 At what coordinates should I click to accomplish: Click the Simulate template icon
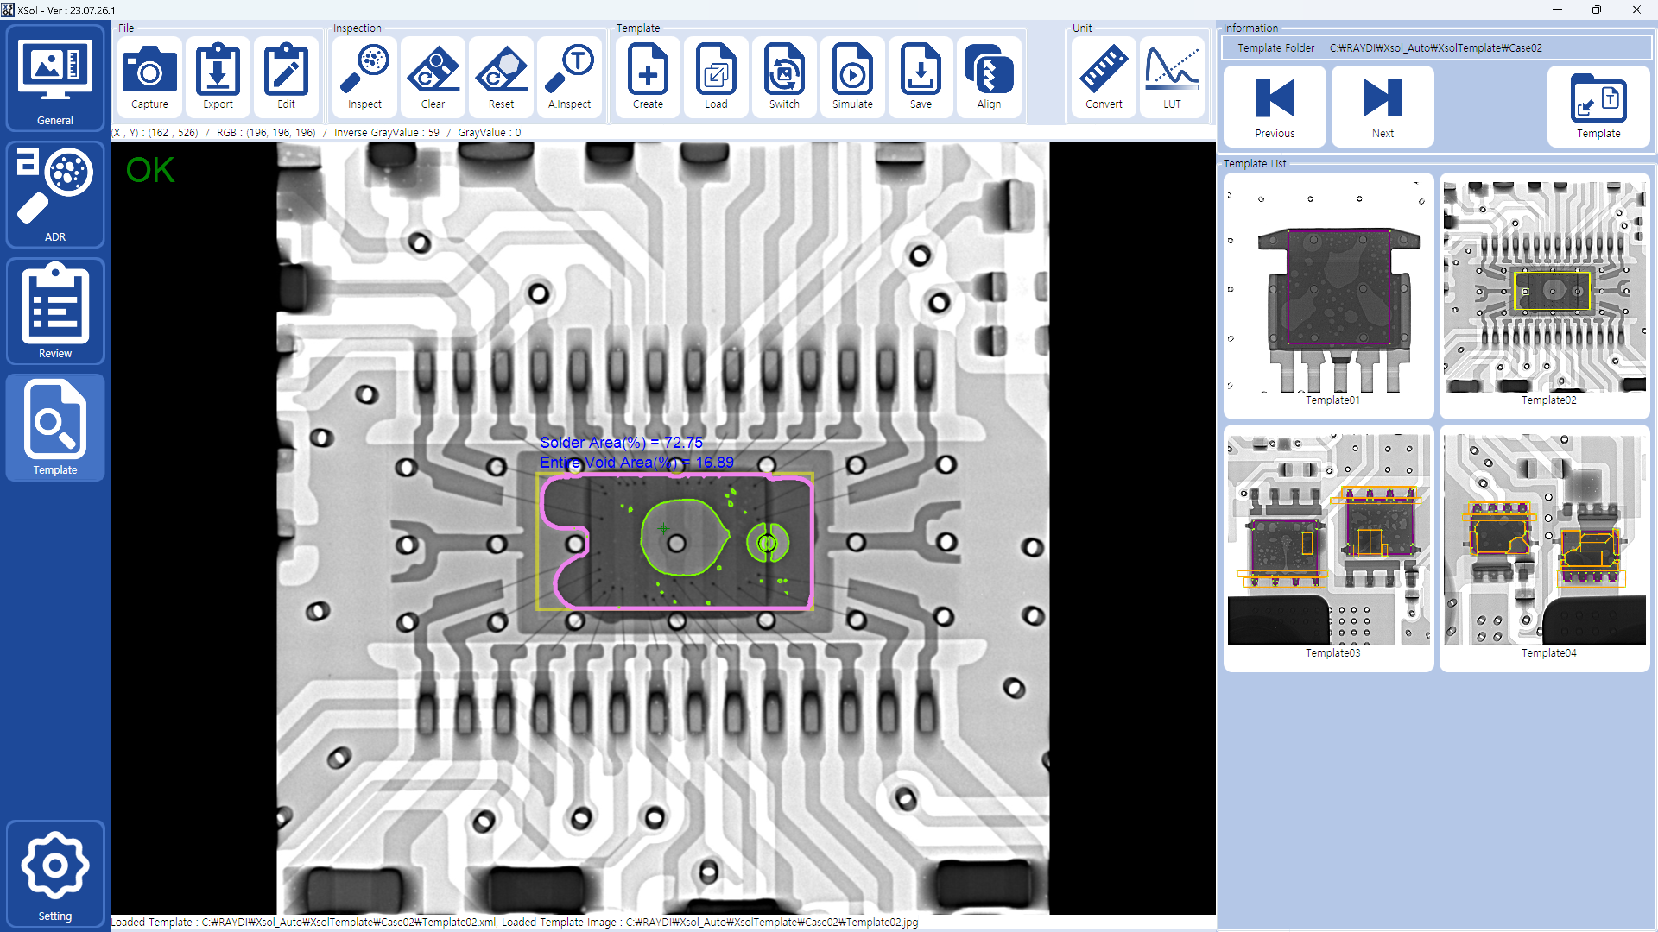[852, 76]
